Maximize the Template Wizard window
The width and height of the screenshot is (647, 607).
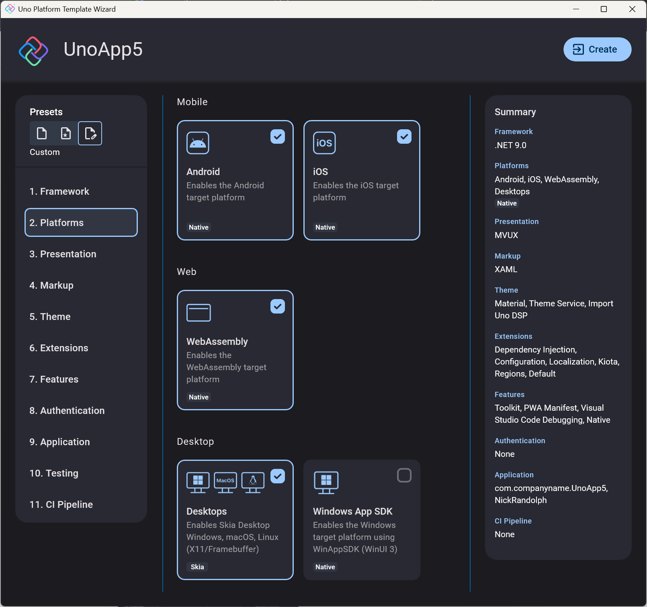(x=604, y=9)
